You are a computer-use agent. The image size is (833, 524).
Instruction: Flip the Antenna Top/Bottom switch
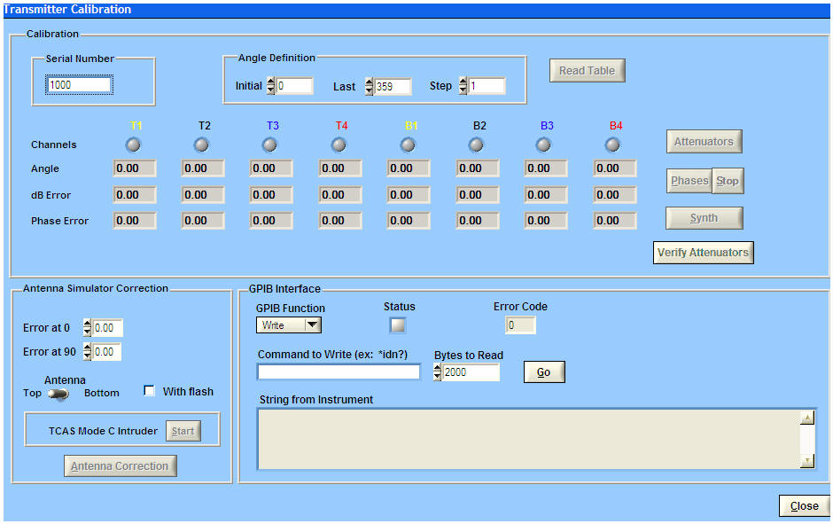point(58,394)
